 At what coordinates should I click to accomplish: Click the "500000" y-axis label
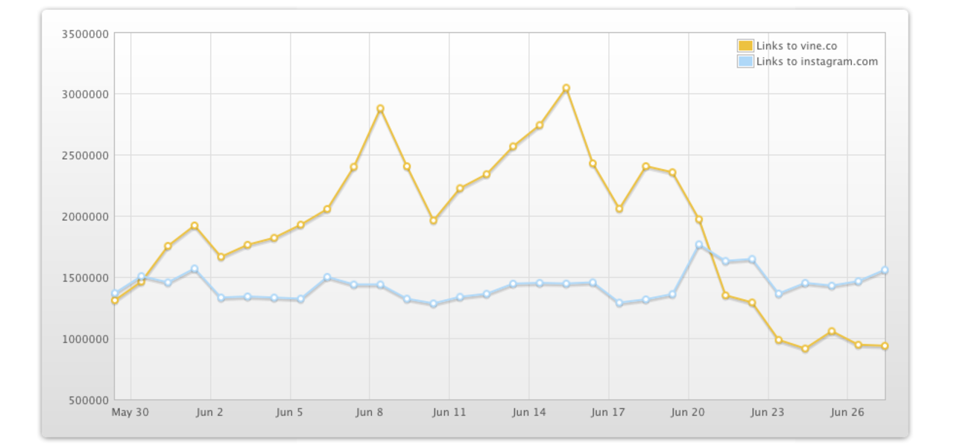(88, 400)
